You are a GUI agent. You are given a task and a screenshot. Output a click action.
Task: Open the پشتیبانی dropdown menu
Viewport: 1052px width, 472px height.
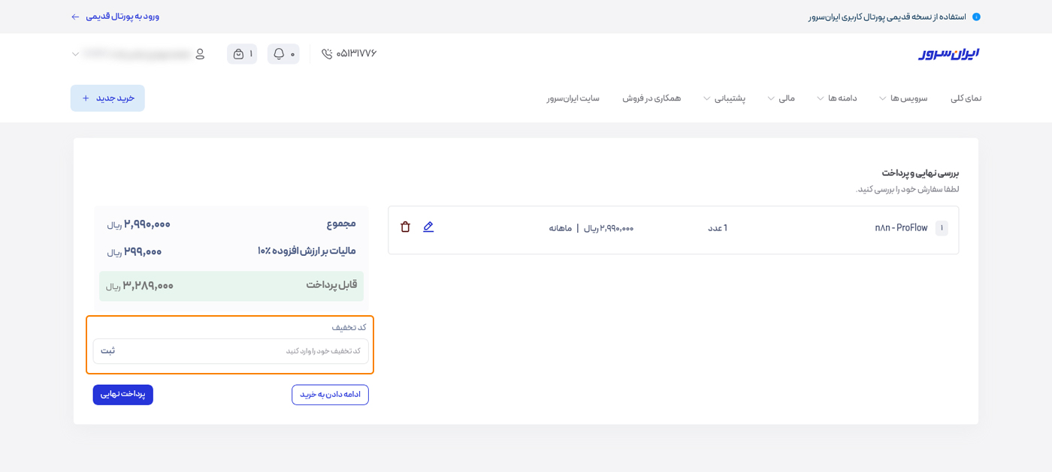coord(724,98)
